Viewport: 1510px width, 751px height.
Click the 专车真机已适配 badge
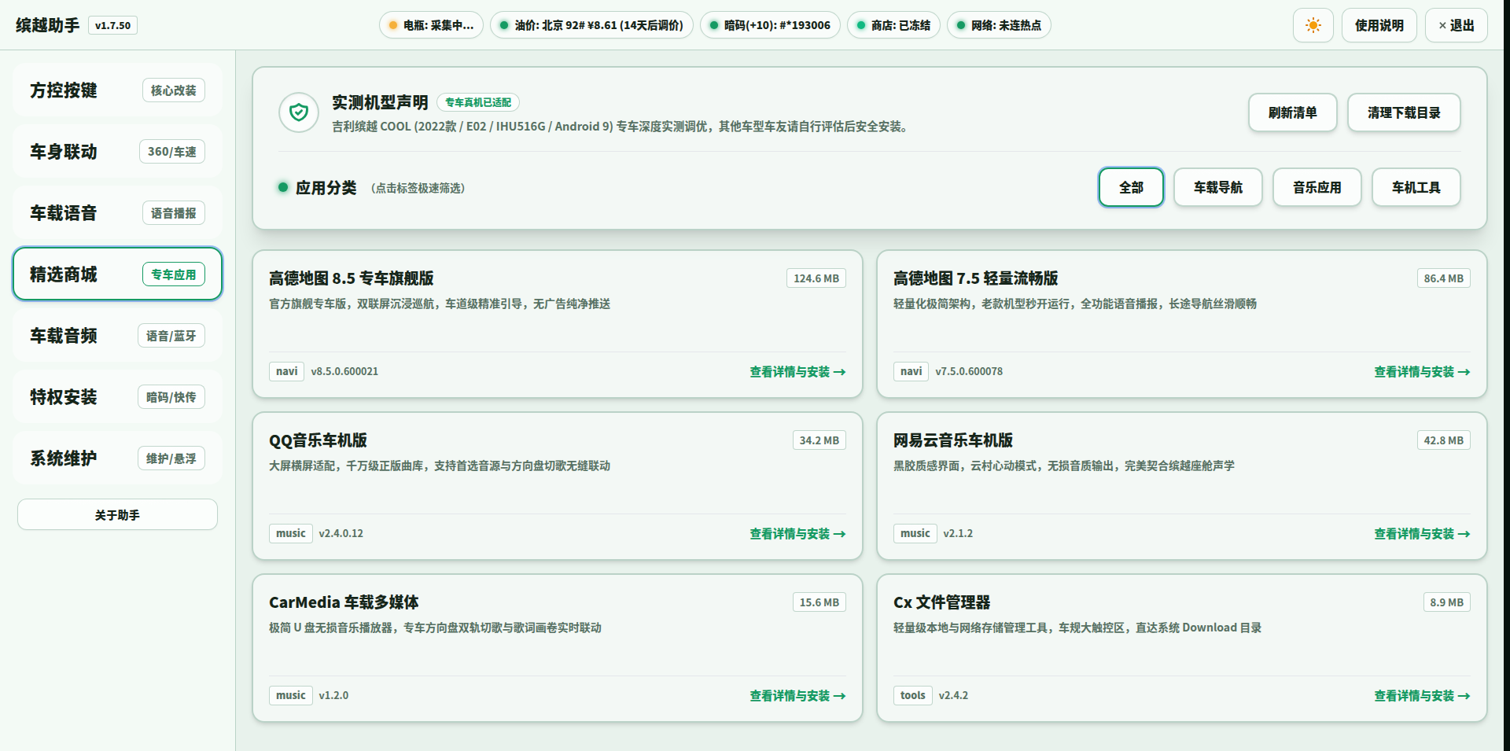pyautogui.click(x=478, y=102)
